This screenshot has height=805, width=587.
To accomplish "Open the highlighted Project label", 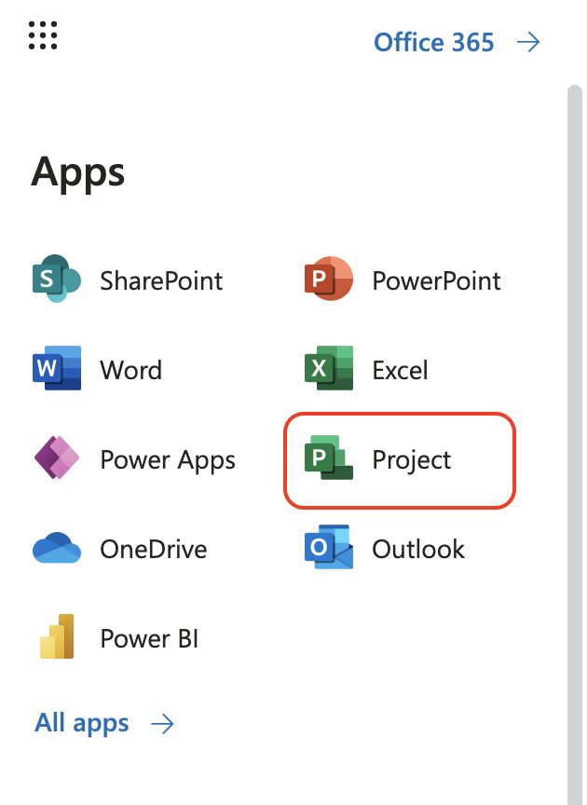I will (x=412, y=460).
